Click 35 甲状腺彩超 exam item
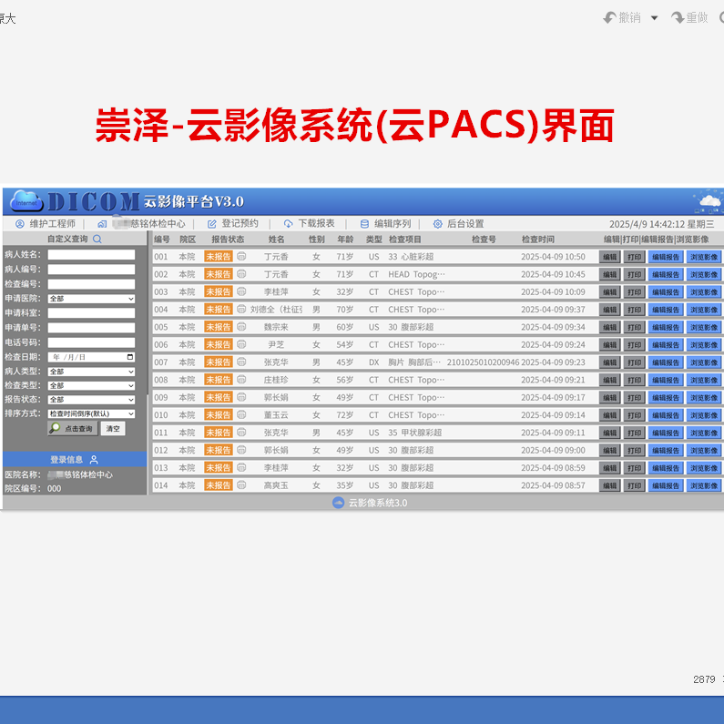Viewport: 724px width, 724px height. (414, 433)
